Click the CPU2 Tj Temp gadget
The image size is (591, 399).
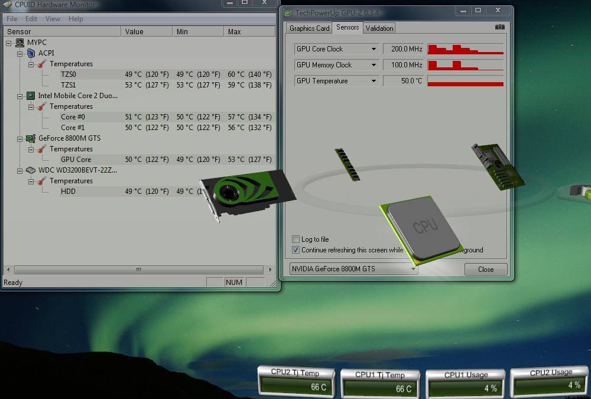coord(297,381)
